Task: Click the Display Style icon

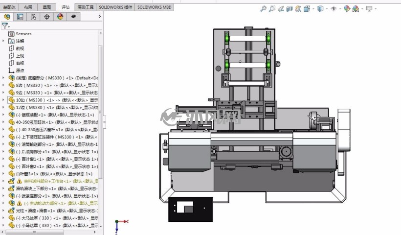Action: point(320,9)
